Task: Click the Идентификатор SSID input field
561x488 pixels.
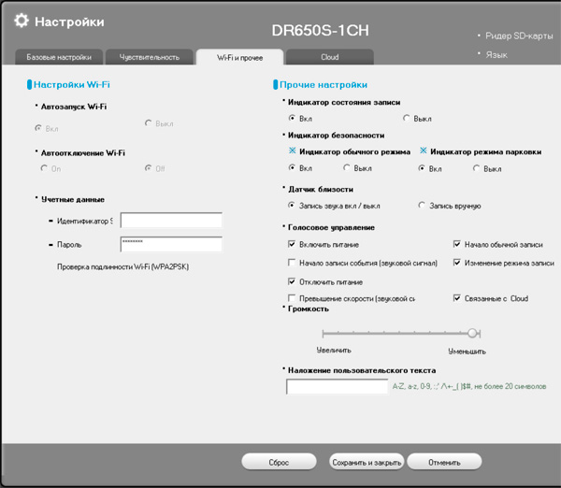Action: (x=171, y=221)
